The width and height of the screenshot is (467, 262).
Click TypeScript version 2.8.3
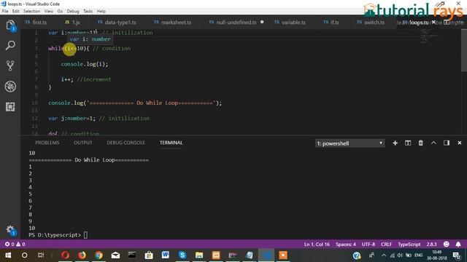pos(431,245)
